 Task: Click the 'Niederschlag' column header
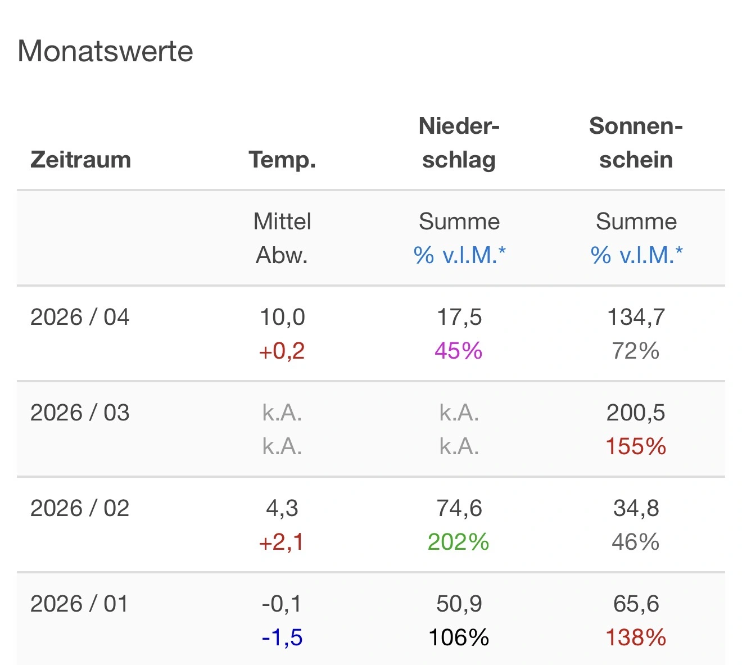[459, 143]
